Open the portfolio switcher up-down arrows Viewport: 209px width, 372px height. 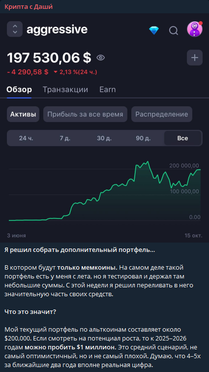(x=15, y=29)
